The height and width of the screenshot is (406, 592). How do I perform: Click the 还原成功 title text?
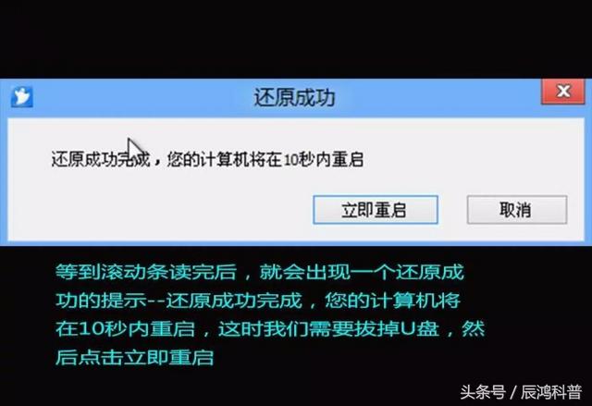[x=294, y=97]
